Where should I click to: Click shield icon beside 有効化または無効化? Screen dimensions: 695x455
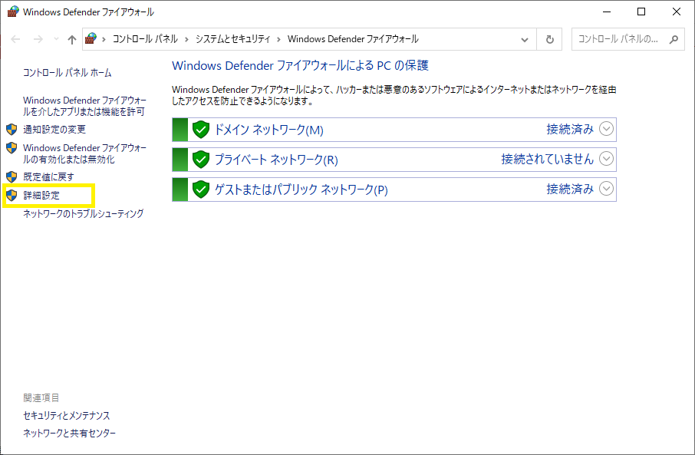coord(12,148)
